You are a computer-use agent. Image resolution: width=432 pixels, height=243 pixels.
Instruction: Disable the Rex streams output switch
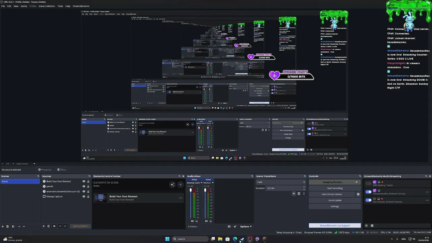(x=368, y=200)
